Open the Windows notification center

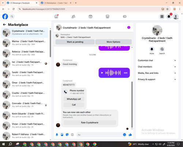[178, 144]
